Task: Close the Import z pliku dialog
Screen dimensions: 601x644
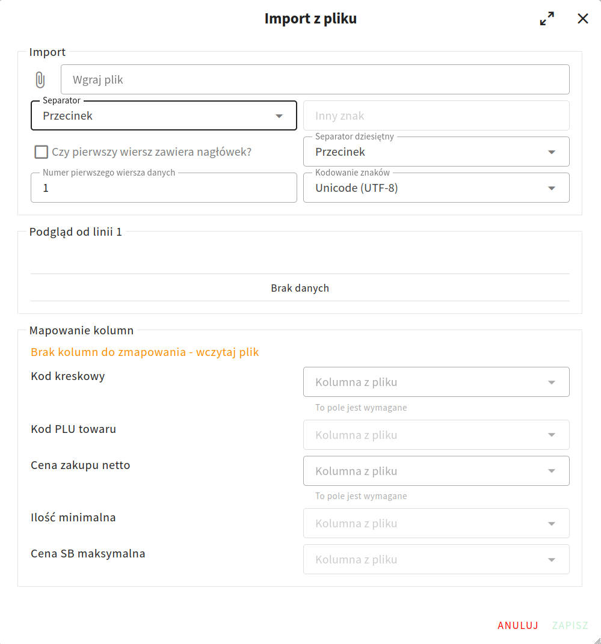Action: tap(582, 19)
